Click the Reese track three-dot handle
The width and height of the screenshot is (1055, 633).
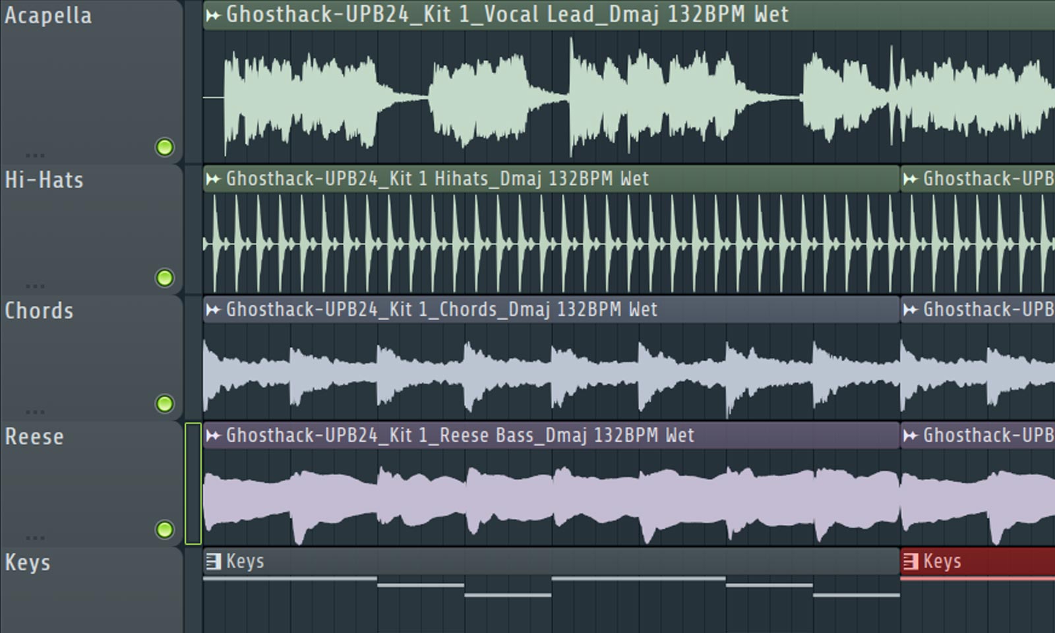(x=35, y=538)
